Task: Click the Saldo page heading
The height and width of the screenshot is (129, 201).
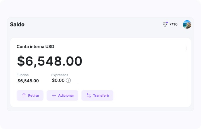Action: click(17, 24)
